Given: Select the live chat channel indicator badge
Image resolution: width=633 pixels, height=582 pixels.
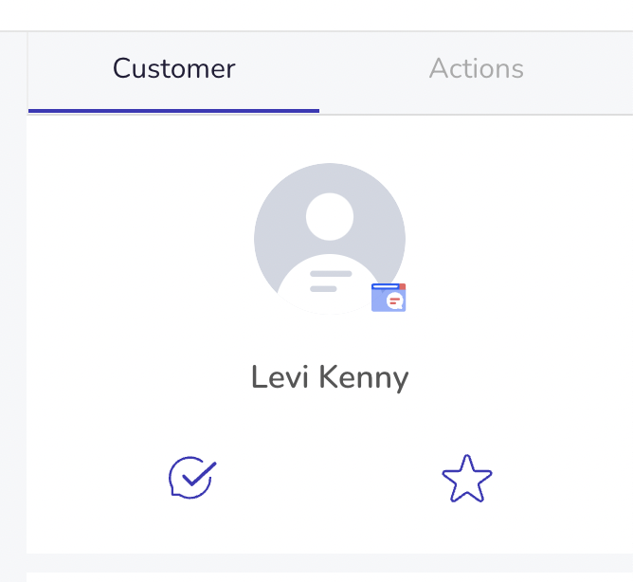Looking at the screenshot, I should tap(389, 298).
